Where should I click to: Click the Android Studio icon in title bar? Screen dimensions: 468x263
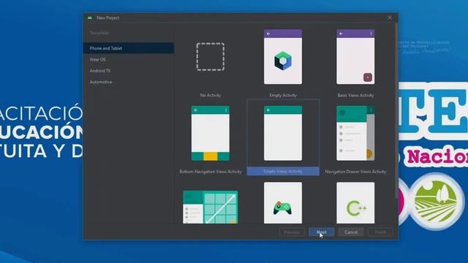click(90, 18)
